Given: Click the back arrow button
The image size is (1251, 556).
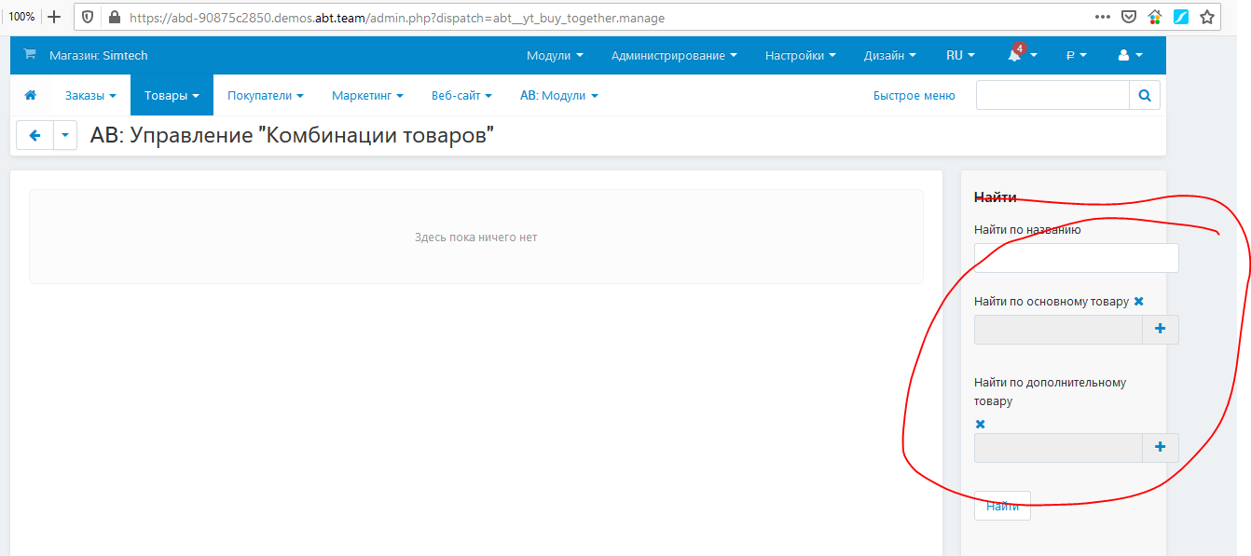Looking at the screenshot, I should [x=35, y=135].
